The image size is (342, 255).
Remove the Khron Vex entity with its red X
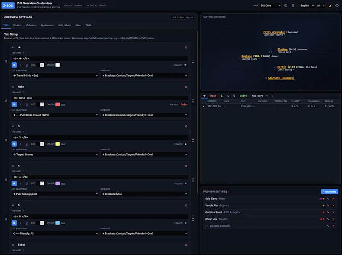pyautogui.click(x=333, y=219)
